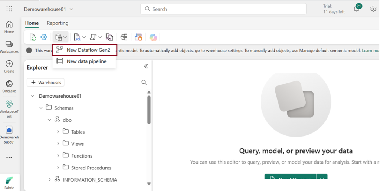The width and height of the screenshot is (380, 195).
Task: Open the Demowarehouse01 title dropdown
Action: (72, 9)
